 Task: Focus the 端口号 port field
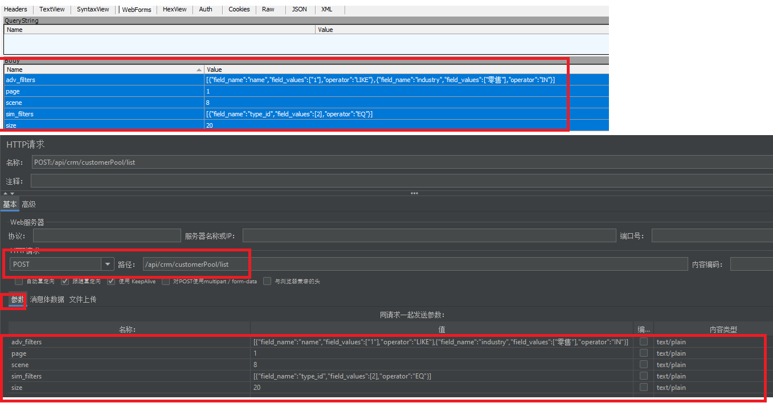[712, 235]
